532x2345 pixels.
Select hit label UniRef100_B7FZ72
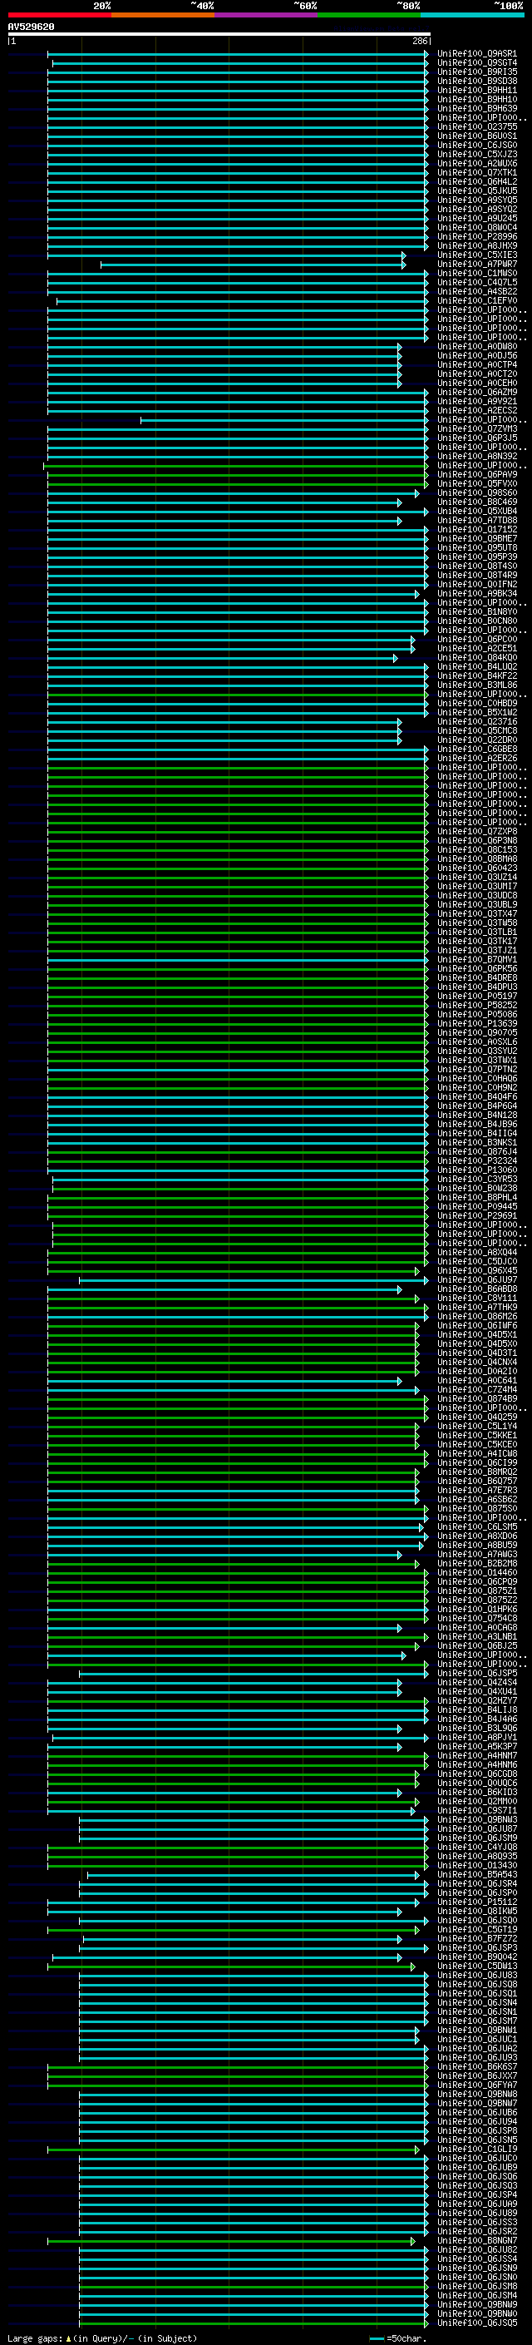coord(477,1938)
